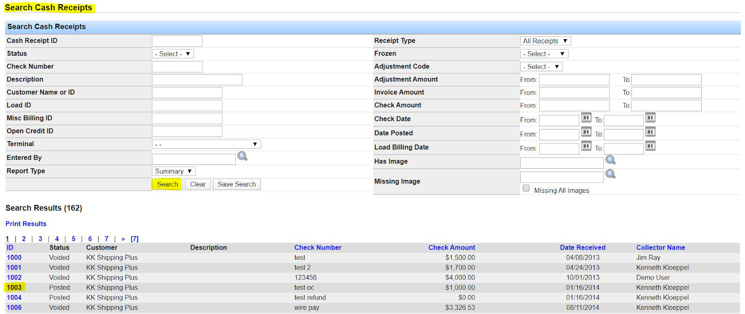Sort results by Check Number column

318,247
